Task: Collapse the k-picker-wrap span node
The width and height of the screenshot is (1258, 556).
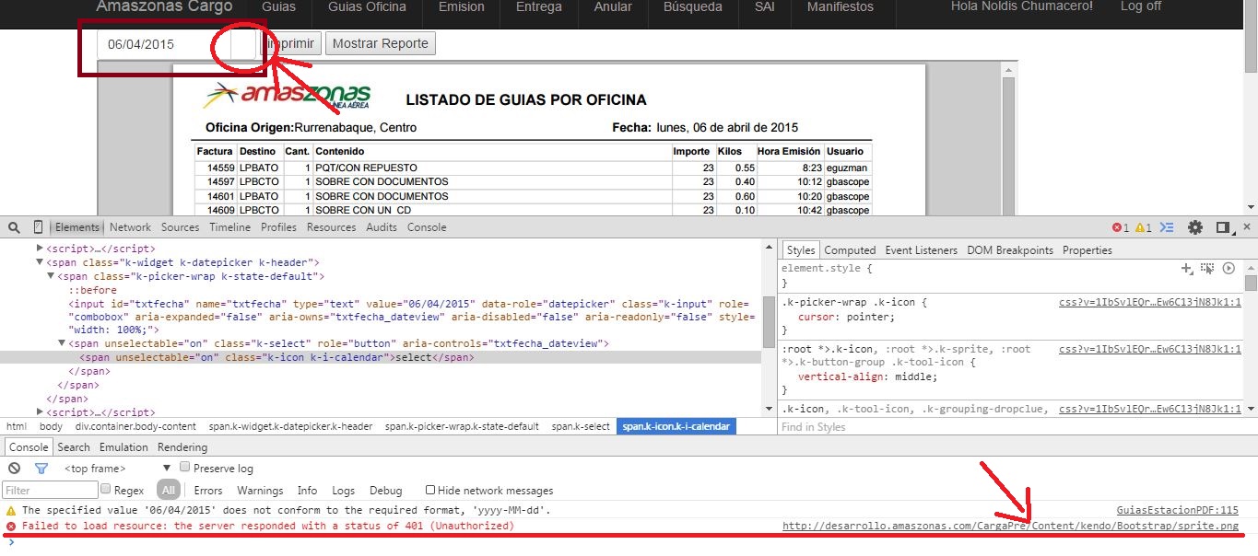Action: point(51,276)
